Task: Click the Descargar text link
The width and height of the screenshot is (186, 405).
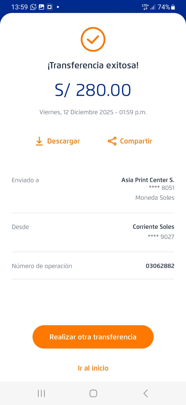Action: pyautogui.click(x=64, y=141)
